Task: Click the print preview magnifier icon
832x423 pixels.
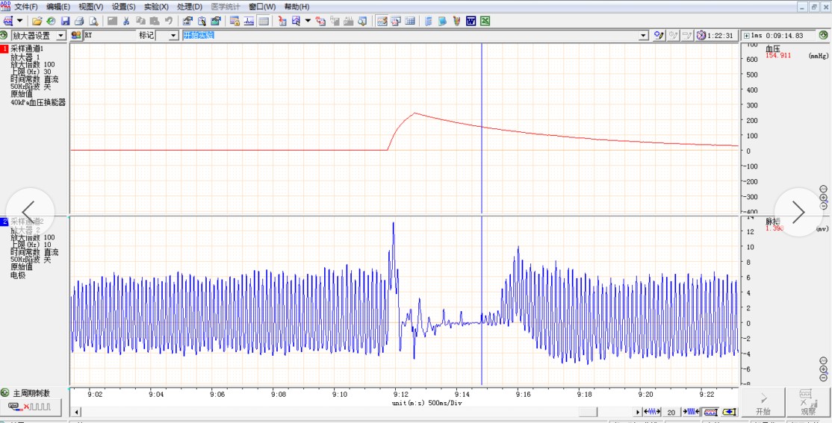Action: coord(93,21)
